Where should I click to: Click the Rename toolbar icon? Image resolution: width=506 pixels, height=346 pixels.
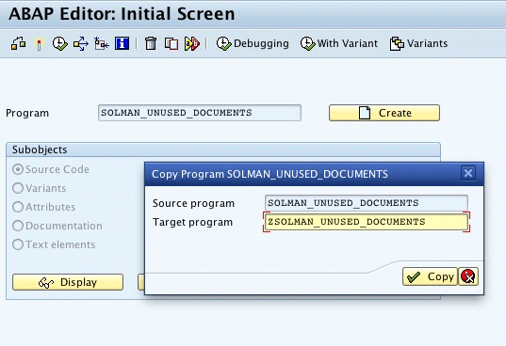pos(192,43)
